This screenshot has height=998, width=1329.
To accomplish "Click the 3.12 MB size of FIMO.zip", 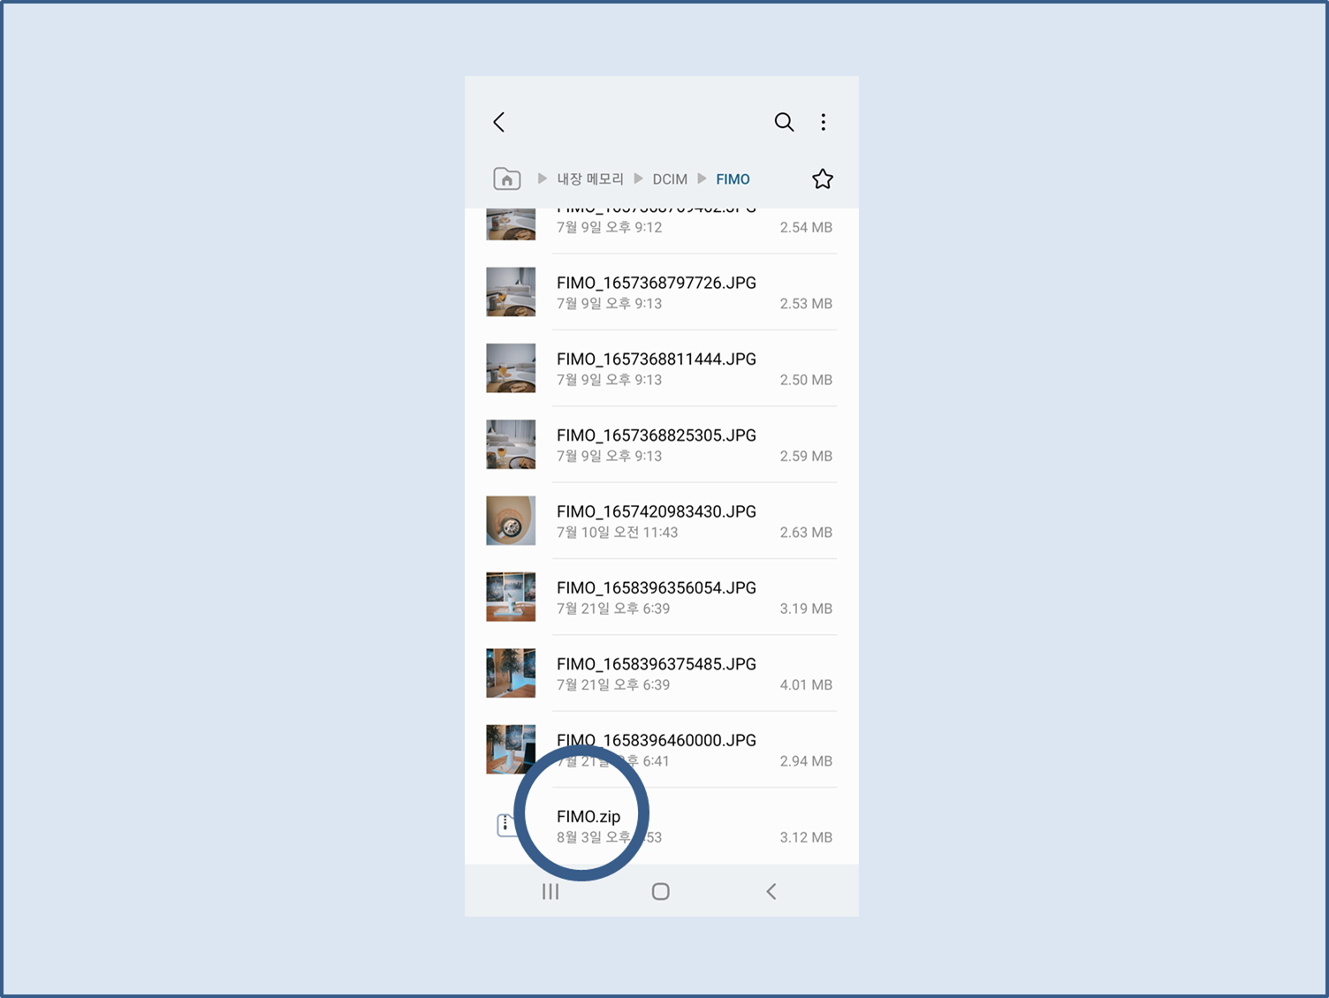I will point(806,837).
